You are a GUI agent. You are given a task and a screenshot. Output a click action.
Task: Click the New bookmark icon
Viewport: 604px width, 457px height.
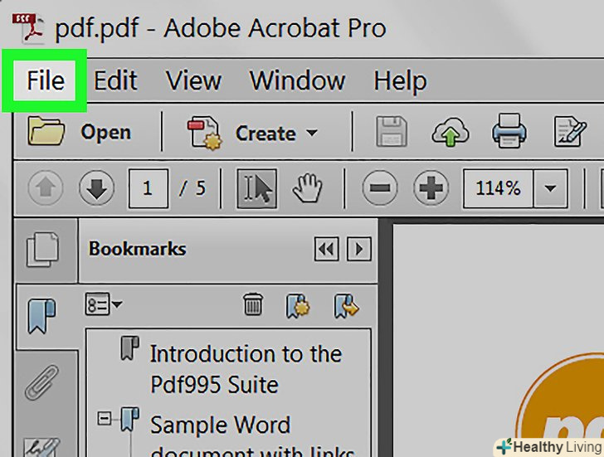tap(297, 306)
